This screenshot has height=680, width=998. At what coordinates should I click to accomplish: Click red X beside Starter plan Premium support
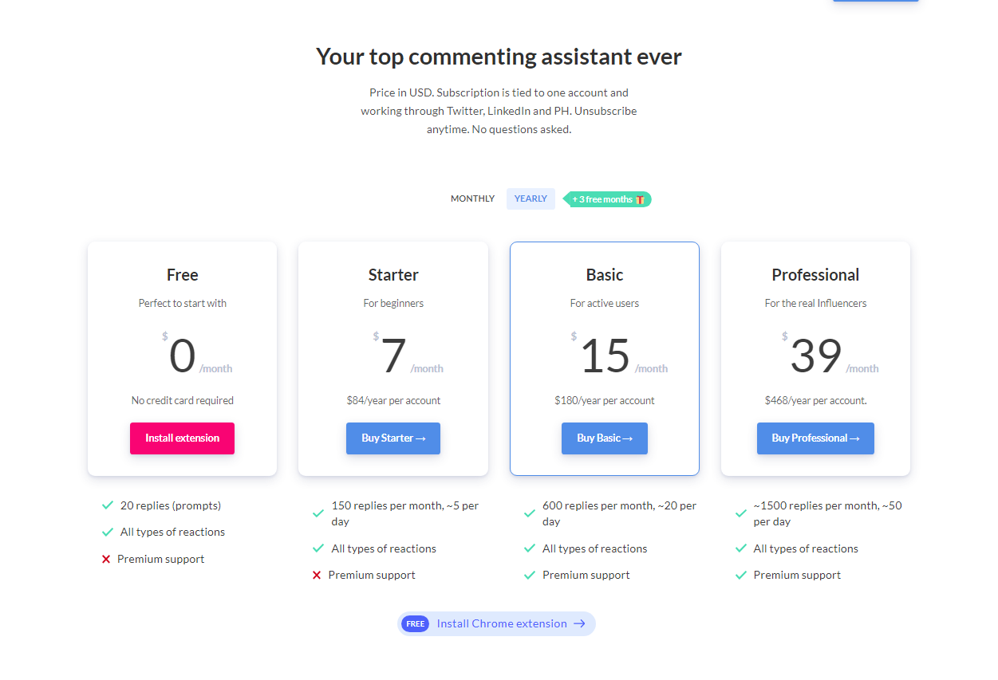point(317,576)
